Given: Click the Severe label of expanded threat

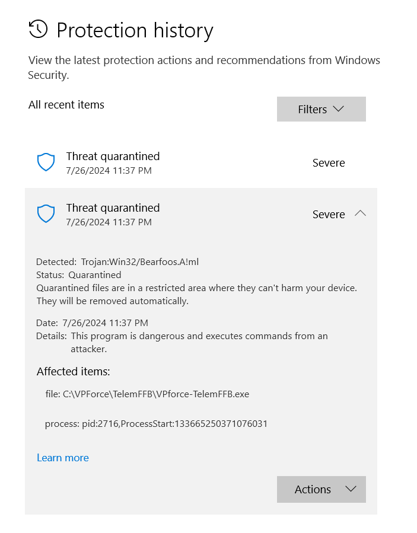Looking at the screenshot, I should pyautogui.click(x=329, y=215).
